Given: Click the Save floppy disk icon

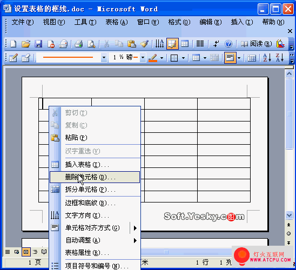Looking at the screenshot, I should [38, 44].
